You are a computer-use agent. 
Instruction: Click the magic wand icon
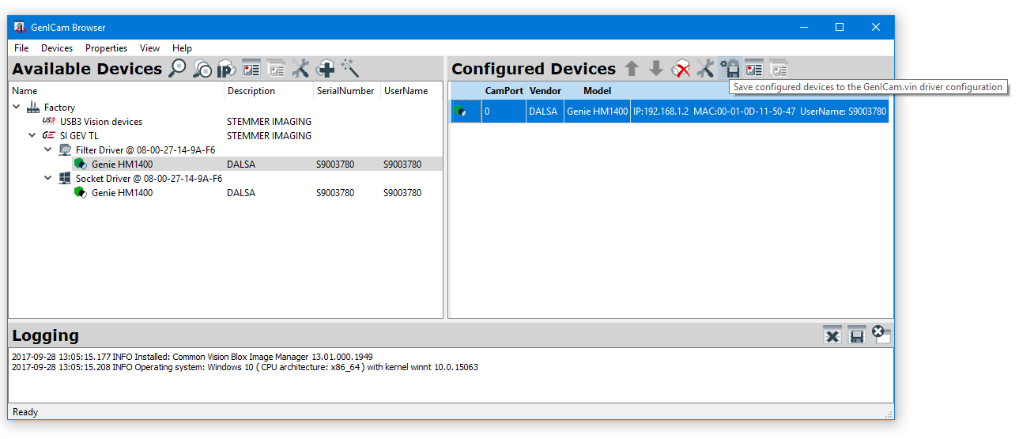[x=350, y=69]
